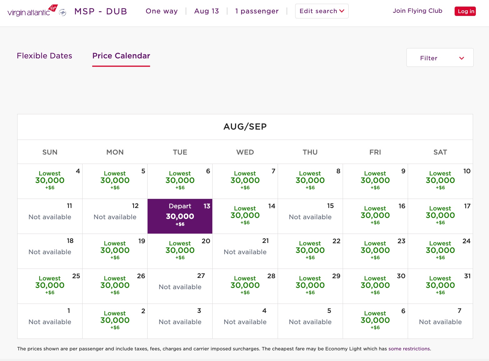Click the Aug 13 date in header
This screenshot has width=489, height=361.
pyautogui.click(x=206, y=11)
